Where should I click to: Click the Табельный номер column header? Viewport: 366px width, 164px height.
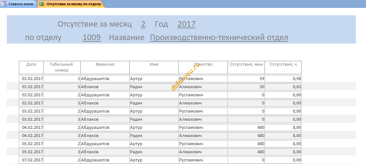pyautogui.click(x=62, y=67)
